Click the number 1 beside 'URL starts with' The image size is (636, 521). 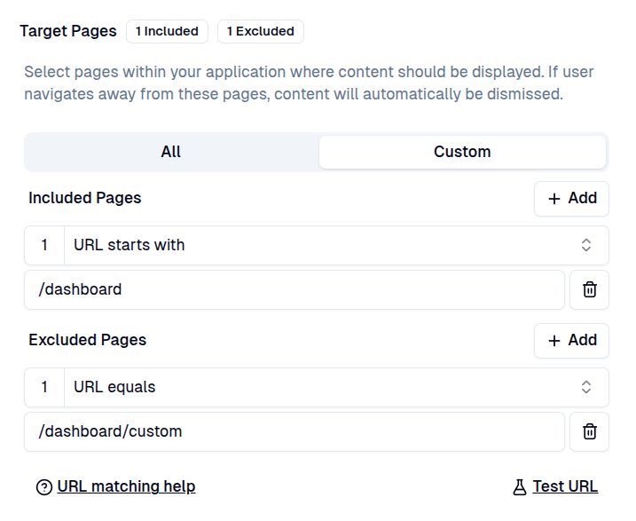coord(44,245)
